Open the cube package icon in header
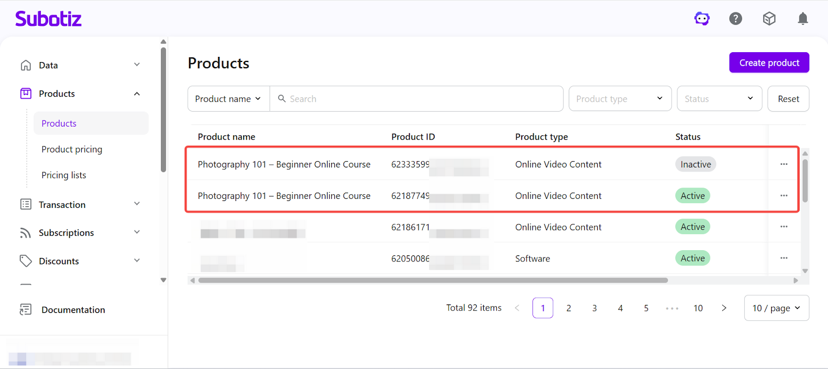This screenshot has height=369, width=828. pos(769,19)
